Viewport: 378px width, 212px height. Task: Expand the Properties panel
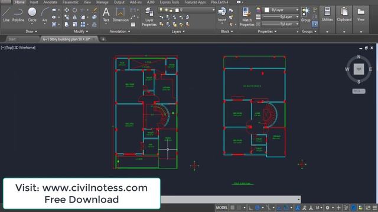pos(267,31)
